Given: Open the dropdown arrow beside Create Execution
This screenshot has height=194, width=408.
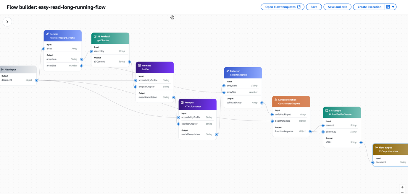Looking at the screenshot, I should pyautogui.click(x=393, y=6).
